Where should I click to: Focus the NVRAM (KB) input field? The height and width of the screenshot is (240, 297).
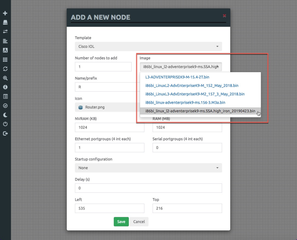[109, 127]
